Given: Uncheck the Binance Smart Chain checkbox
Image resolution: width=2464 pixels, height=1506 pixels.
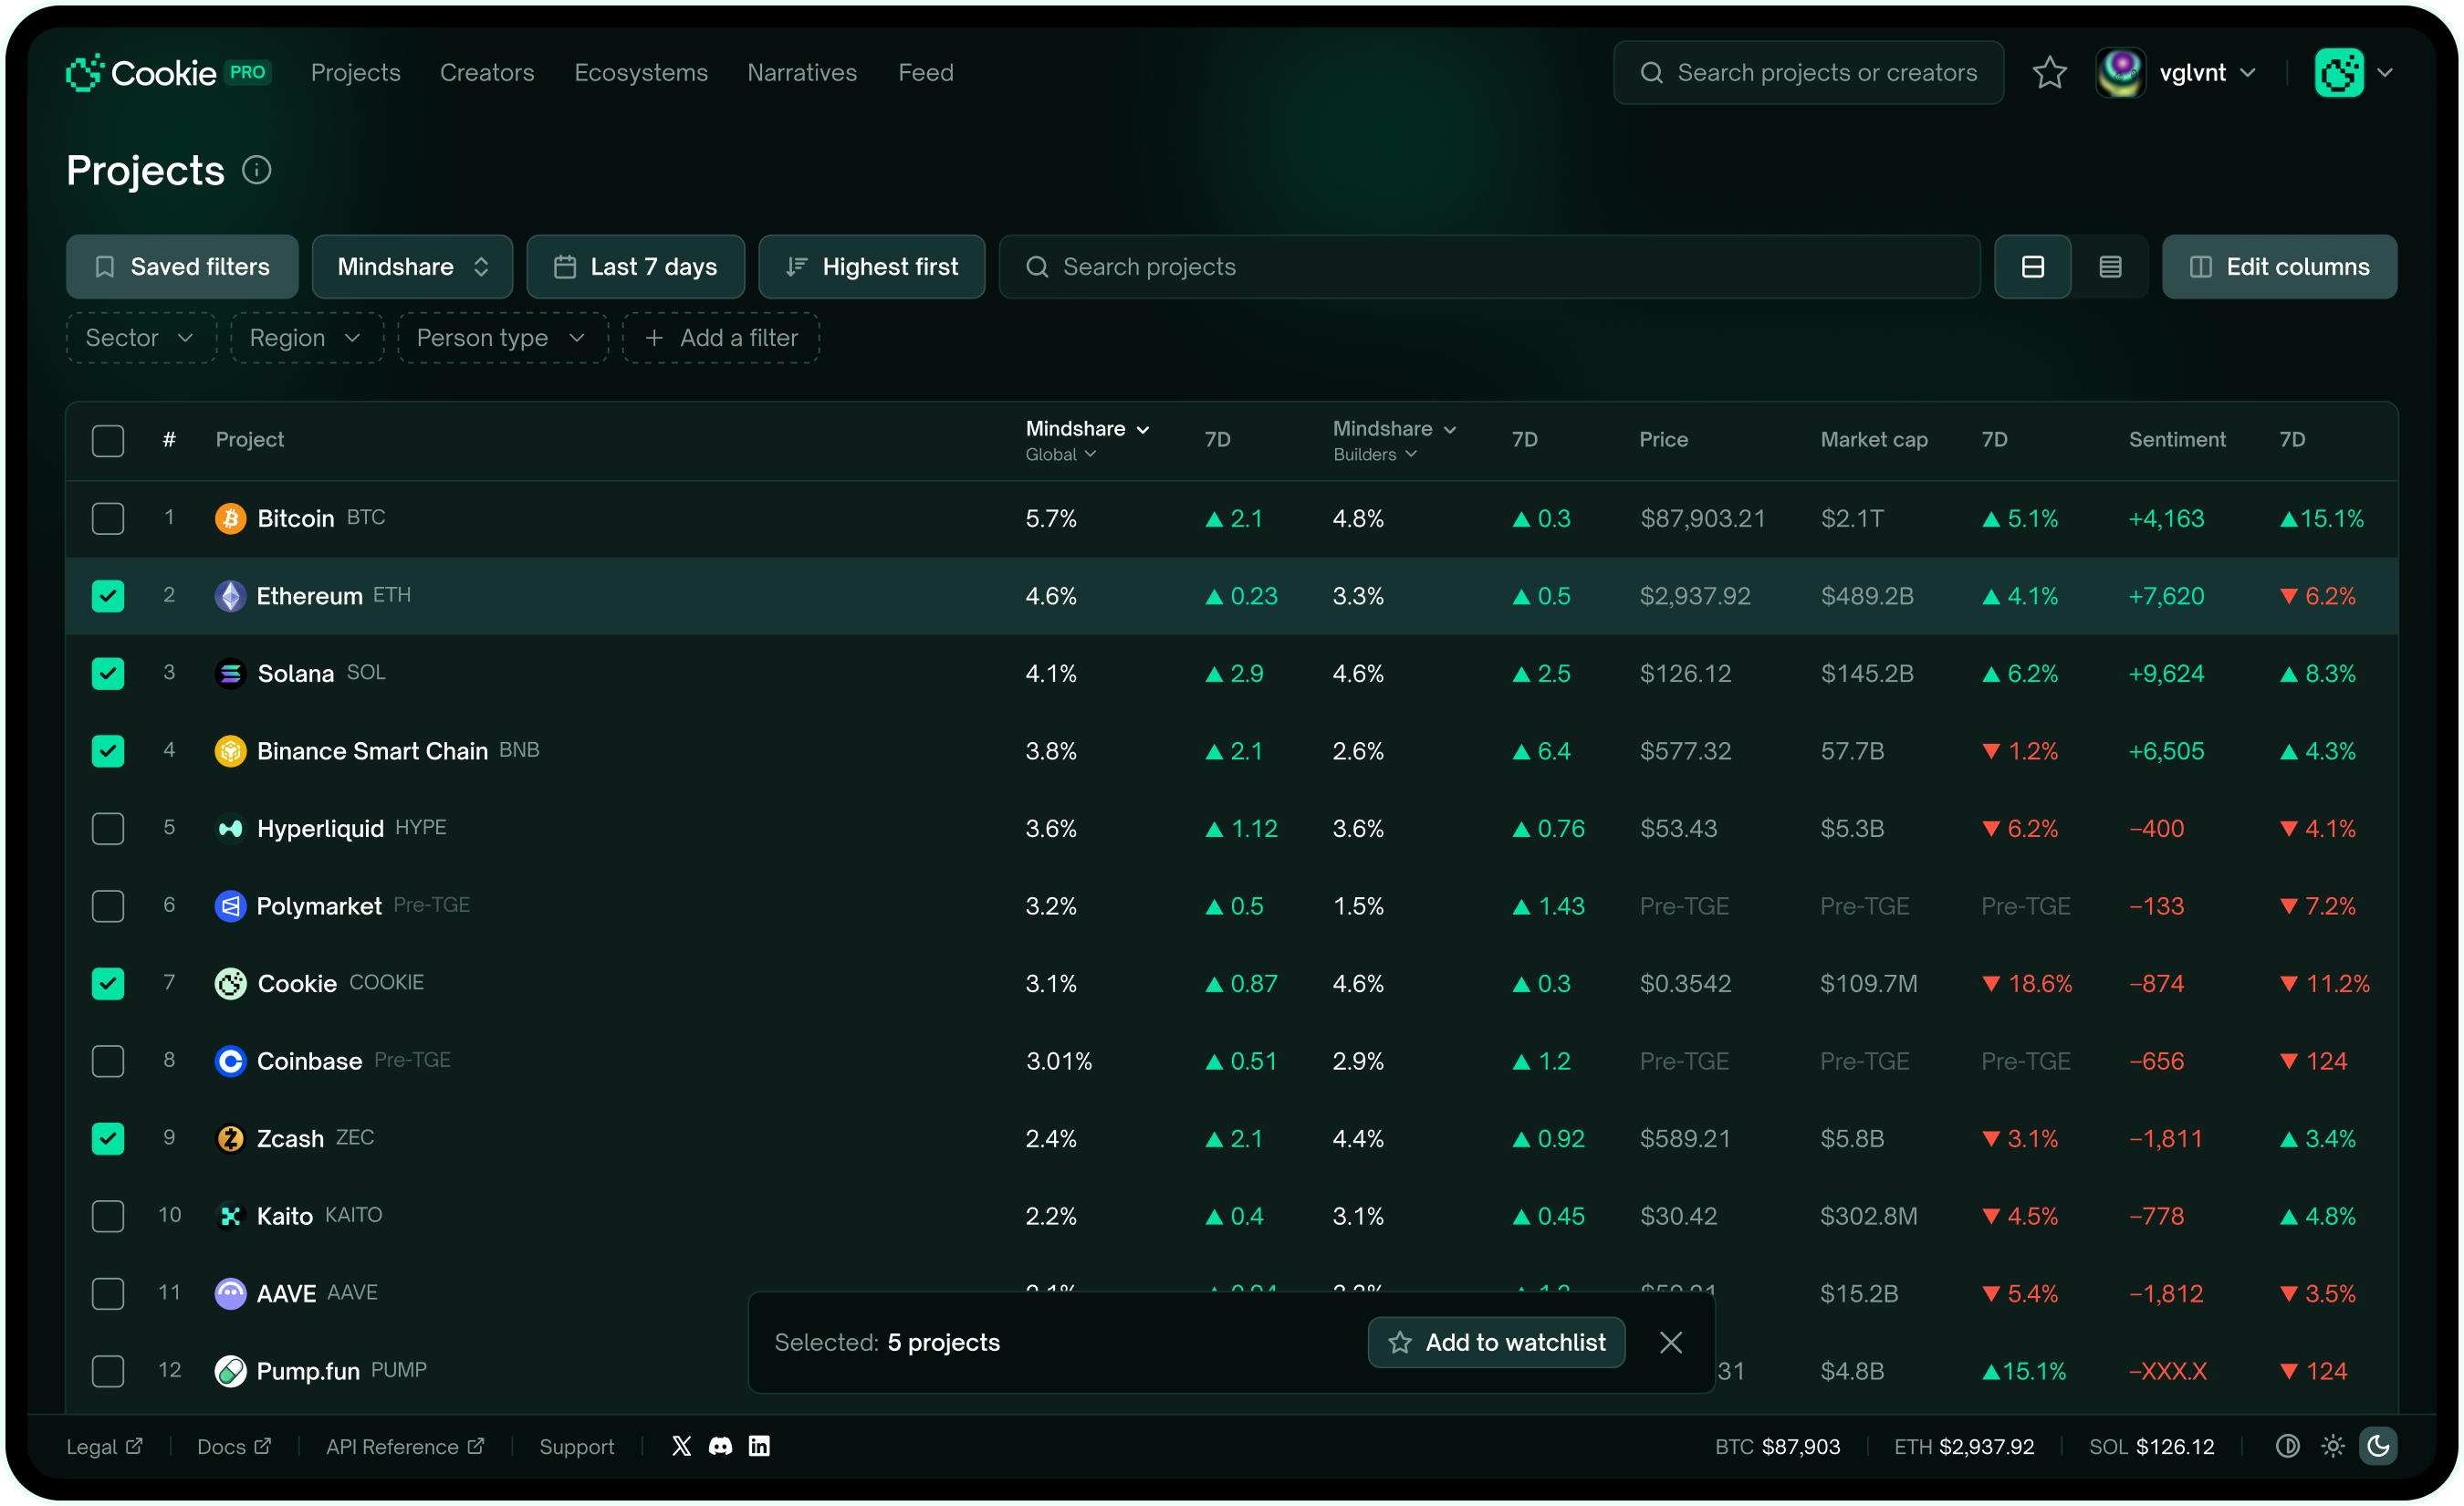Looking at the screenshot, I should [x=108, y=751].
